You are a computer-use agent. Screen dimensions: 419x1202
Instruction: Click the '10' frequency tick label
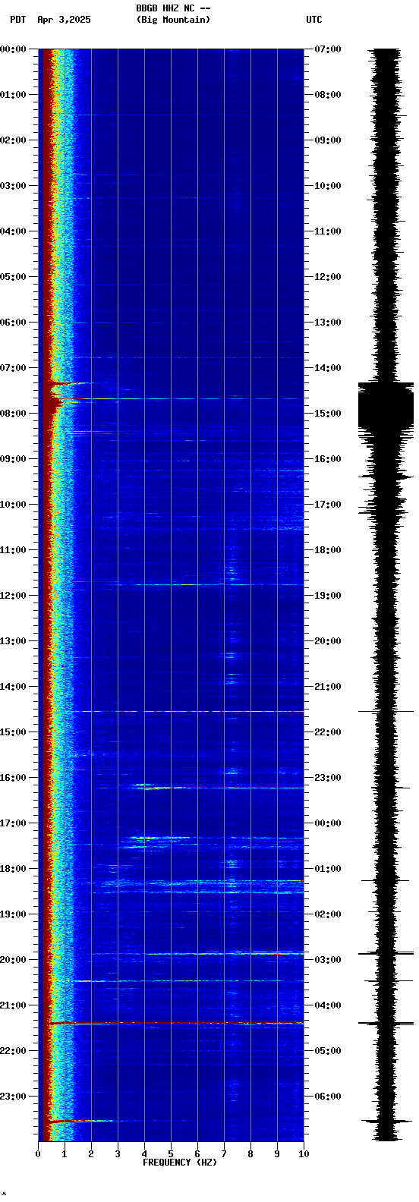(x=304, y=1154)
